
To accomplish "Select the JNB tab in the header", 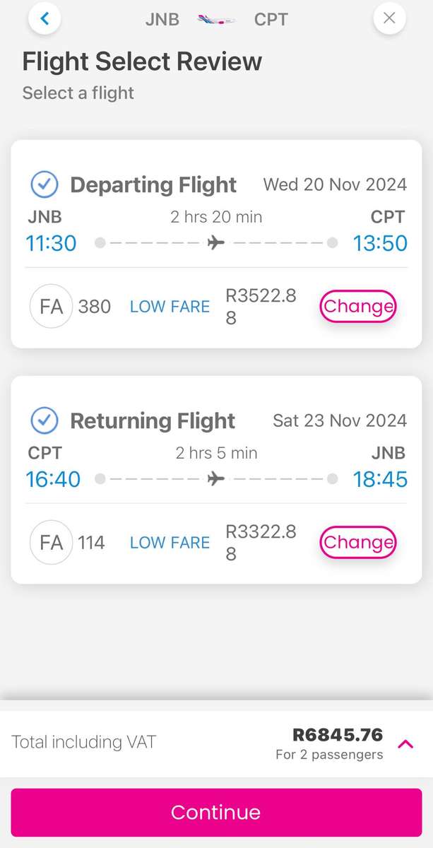I will [162, 19].
